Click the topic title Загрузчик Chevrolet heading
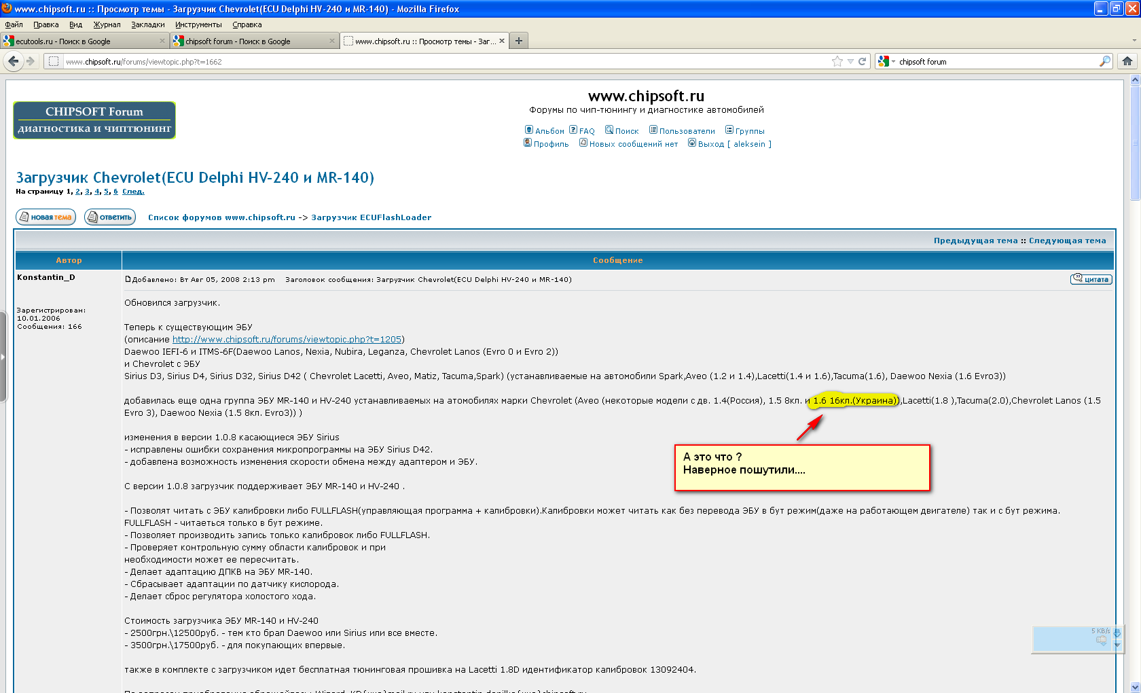Screen dimensions: 1141x693 (x=195, y=177)
